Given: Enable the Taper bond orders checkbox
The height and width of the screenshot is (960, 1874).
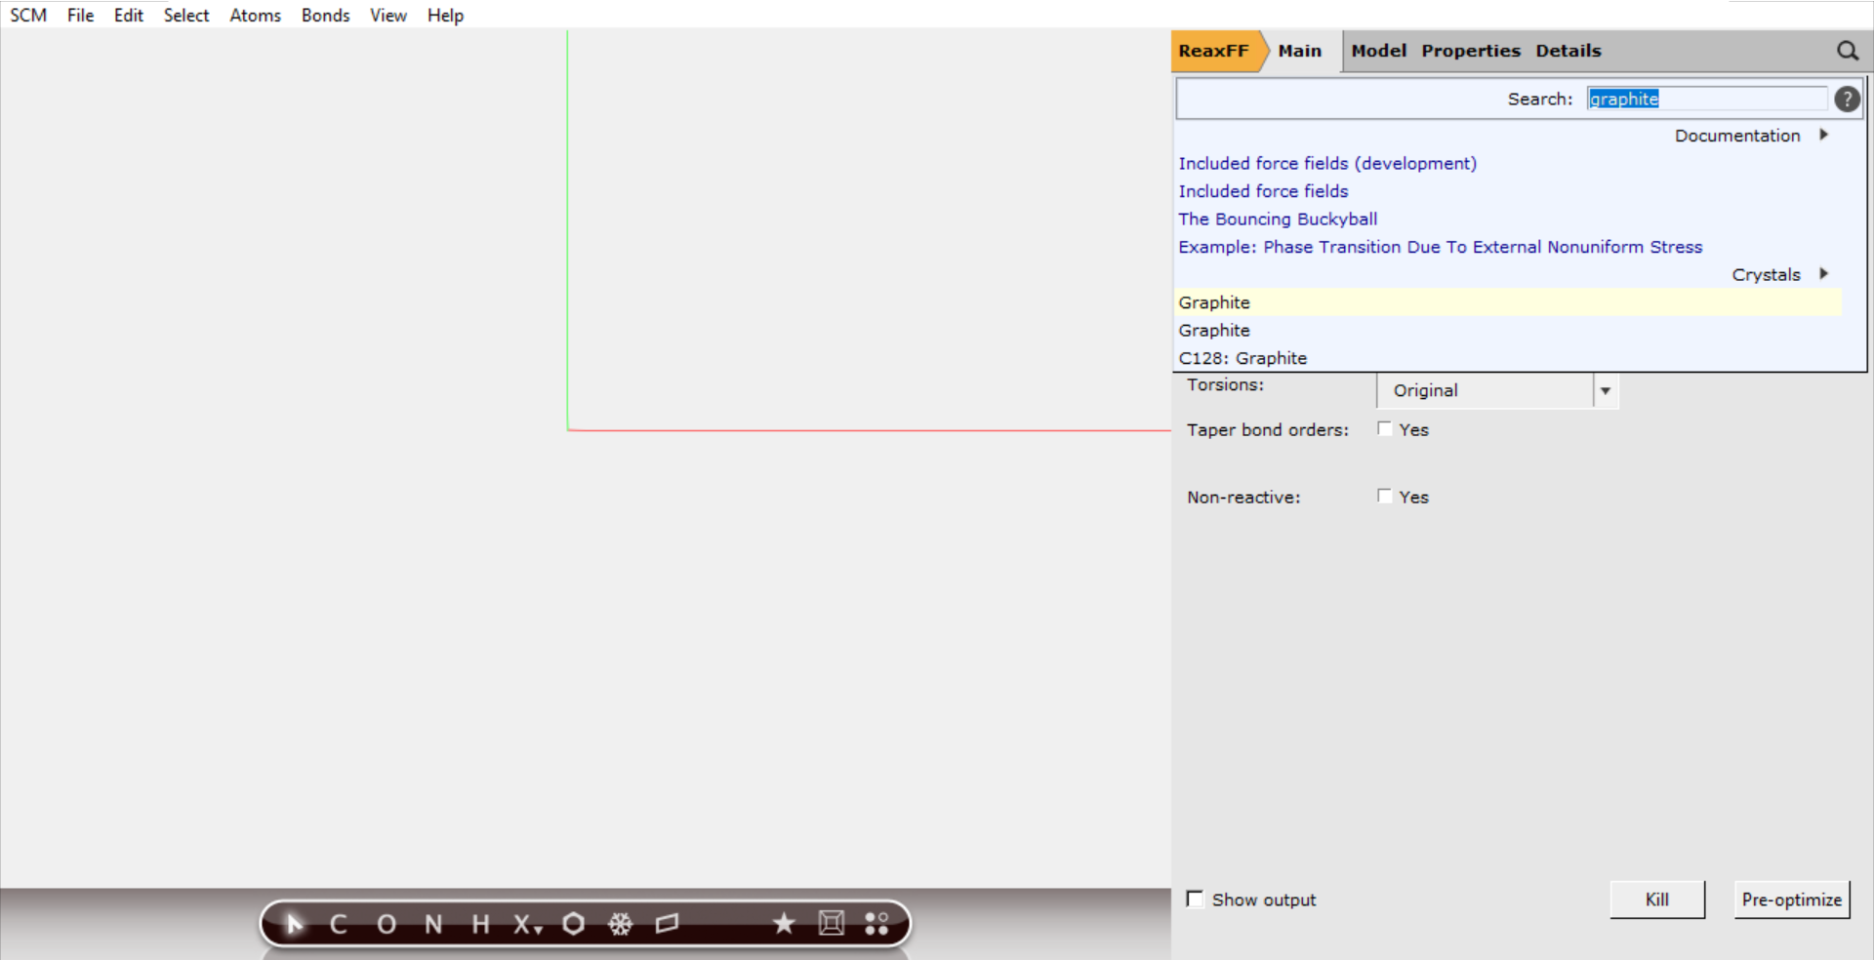Looking at the screenshot, I should pyautogui.click(x=1384, y=428).
